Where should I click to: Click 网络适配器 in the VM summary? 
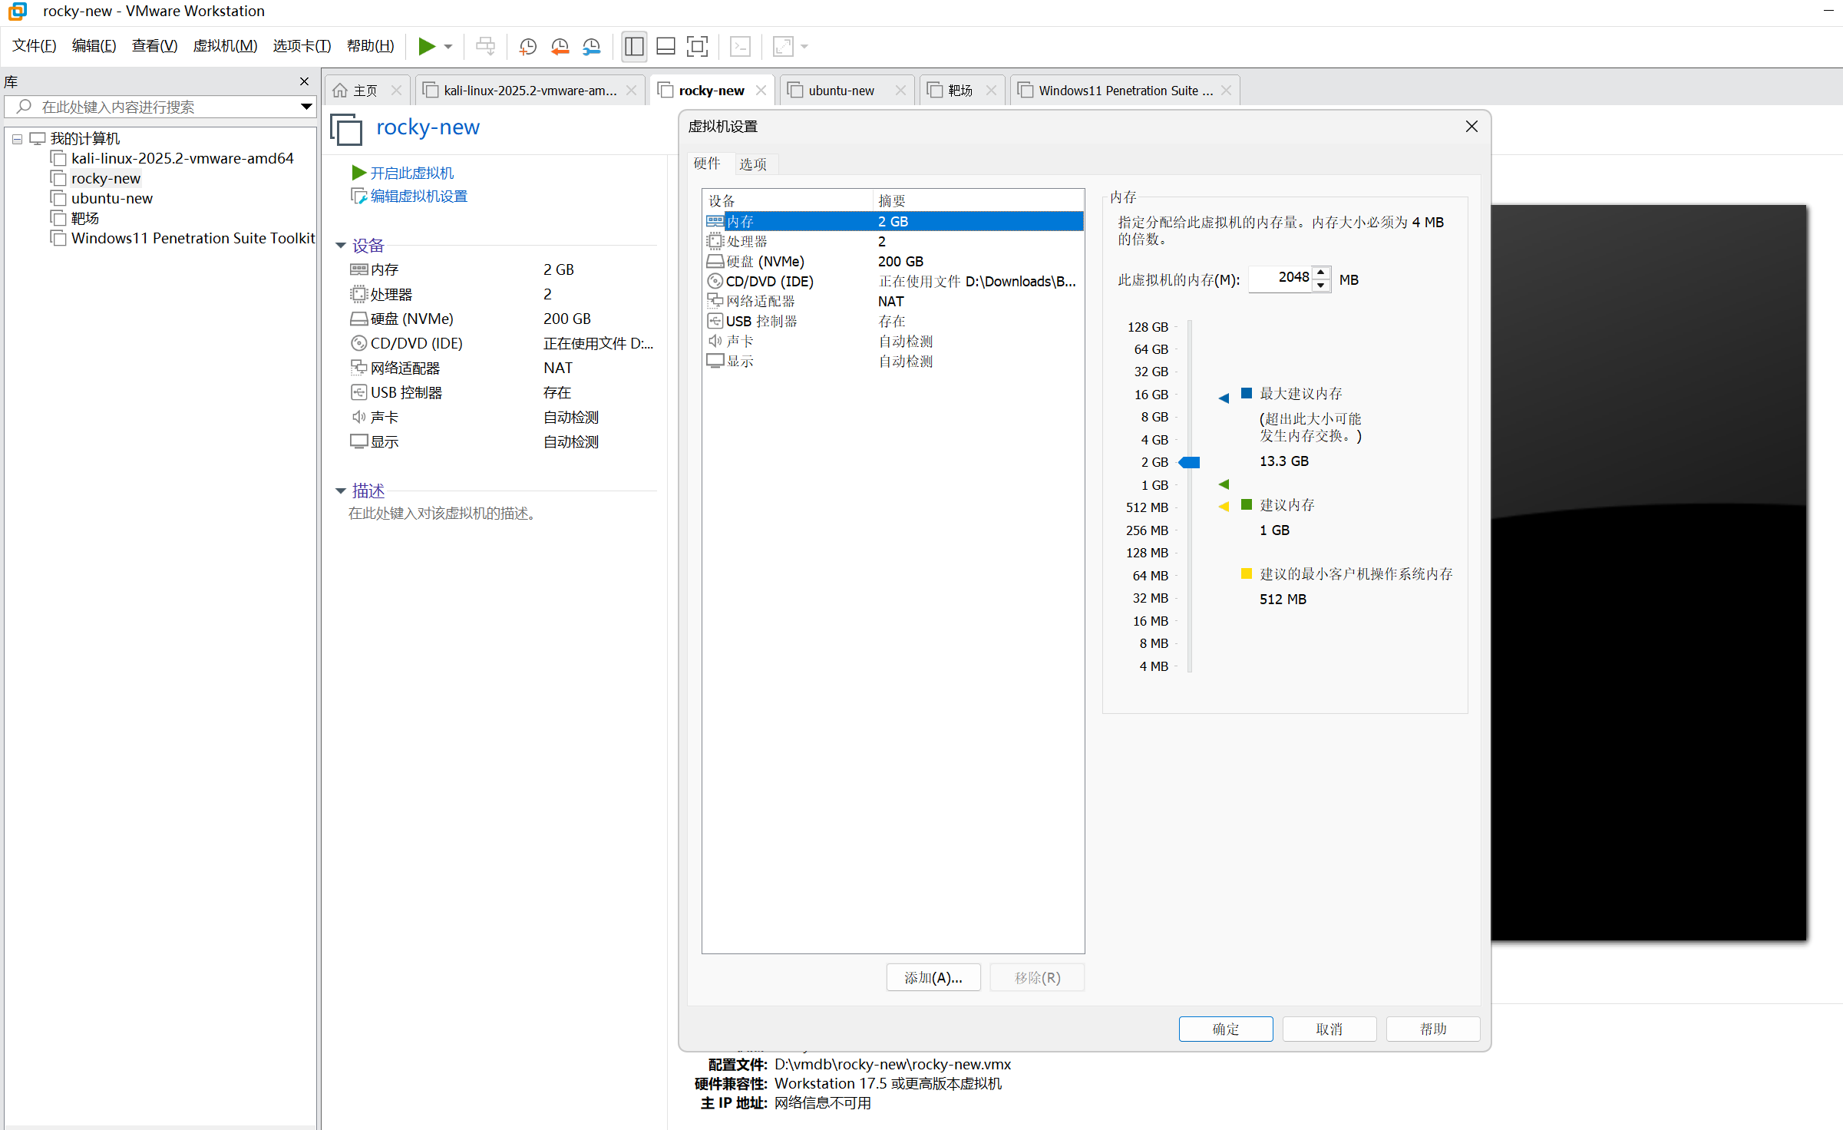405,368
